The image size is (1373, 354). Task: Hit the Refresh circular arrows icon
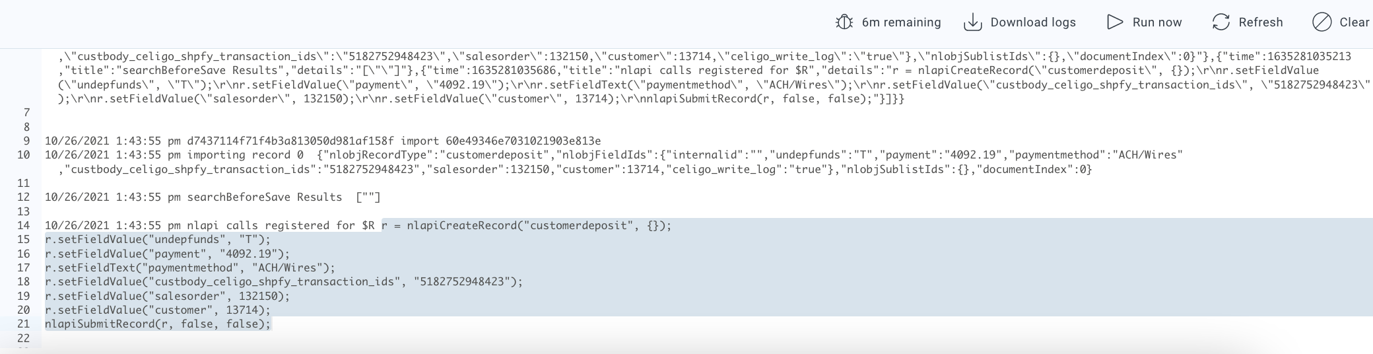point(1221,22)
